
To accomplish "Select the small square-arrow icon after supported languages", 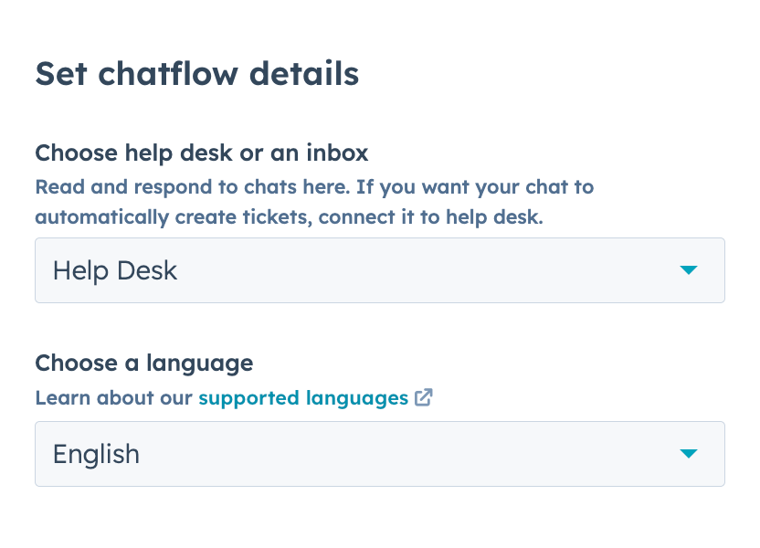I will (x=424, y=397).
